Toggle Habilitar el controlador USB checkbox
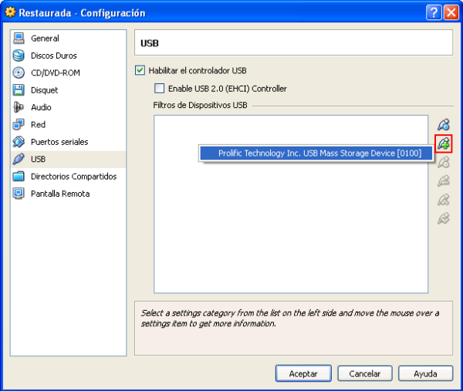The image size is (463, 391). tap(140, 70)
